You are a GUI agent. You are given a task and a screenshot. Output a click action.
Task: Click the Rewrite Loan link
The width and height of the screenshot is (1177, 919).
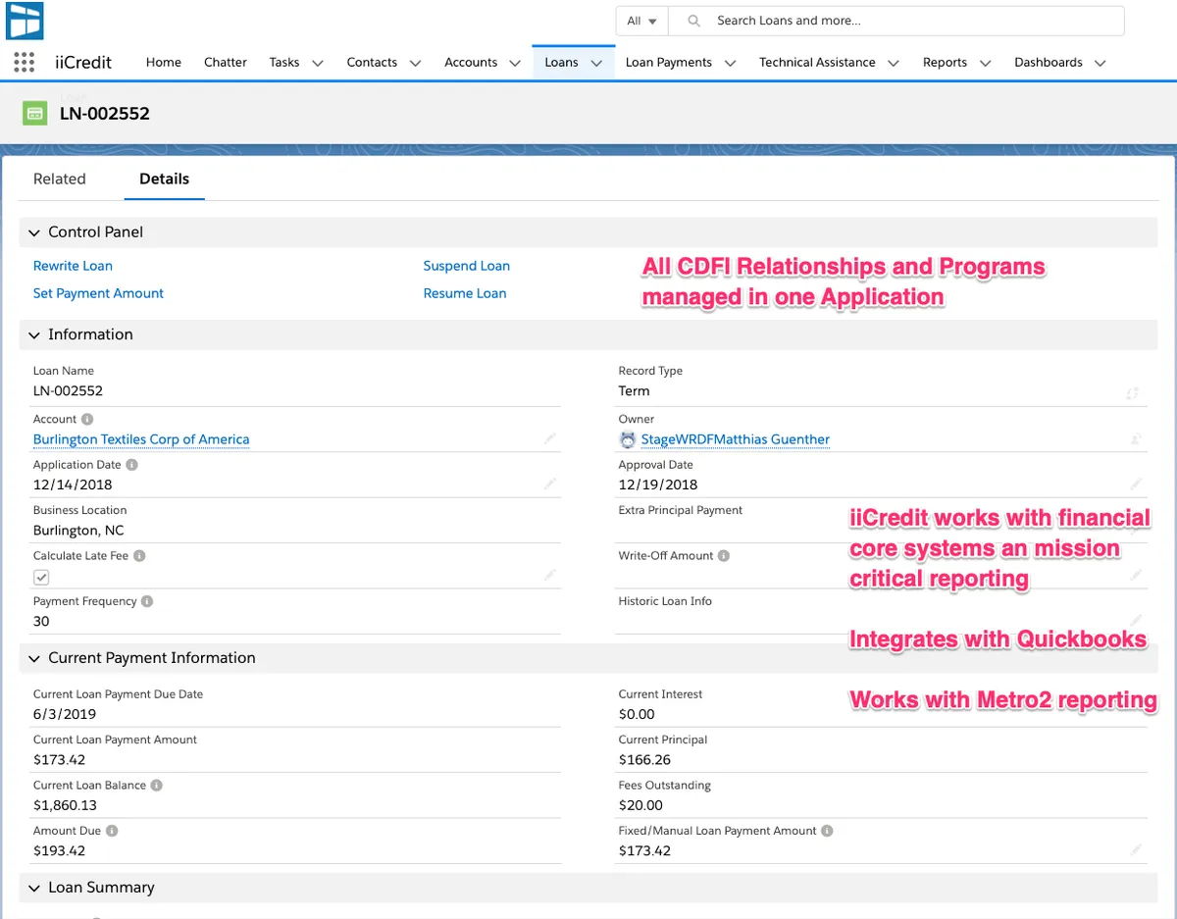73,266
